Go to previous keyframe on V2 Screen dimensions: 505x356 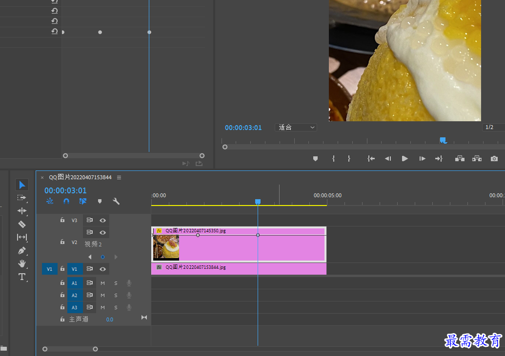pos(90,257)
